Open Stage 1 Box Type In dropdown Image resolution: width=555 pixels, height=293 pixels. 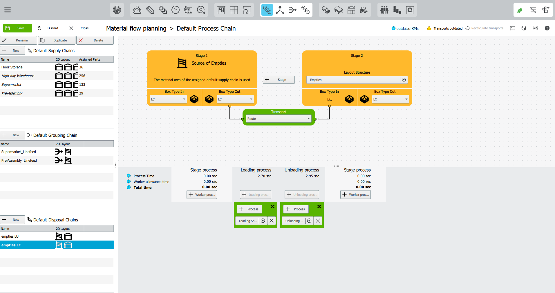[x=168, y=99]
